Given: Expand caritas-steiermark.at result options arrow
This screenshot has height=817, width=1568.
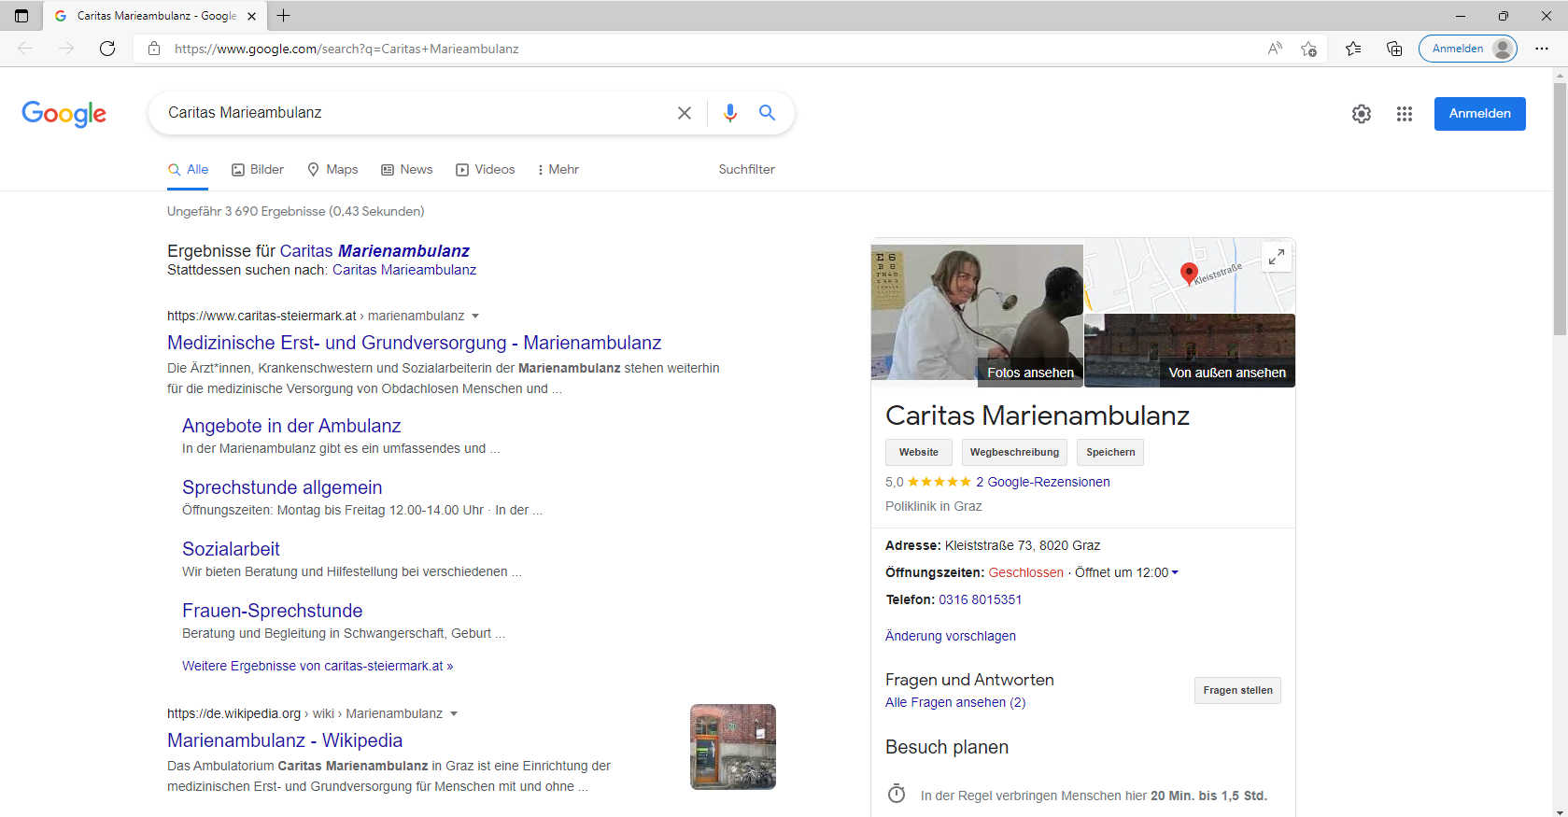Looking at the screenshot, I should tap(475, 316).
